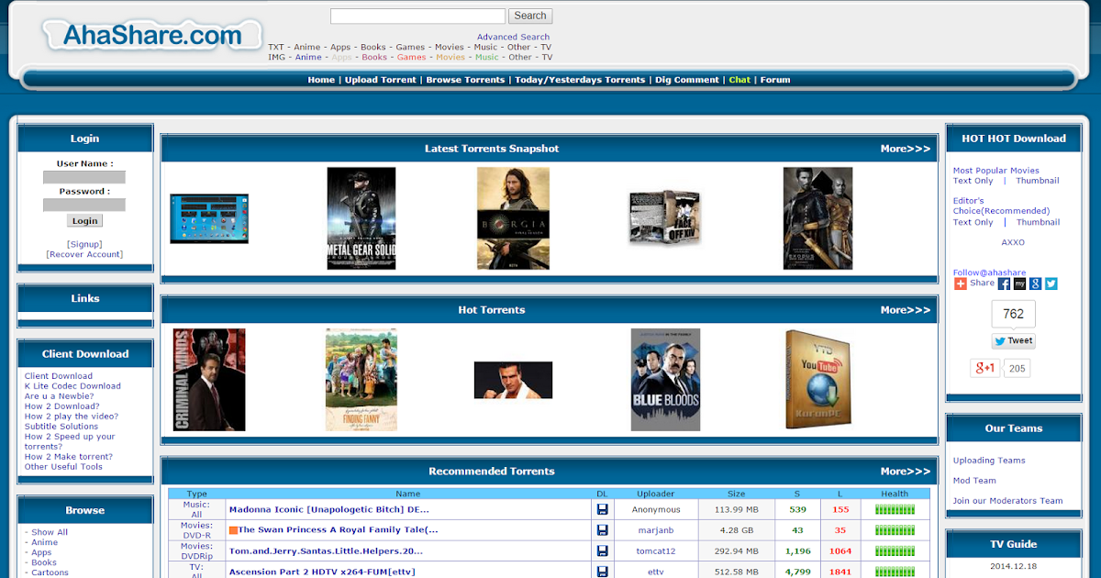Click the User Name input field
The height and width of the screenshot is (578, 1101).
pos(84,177)
